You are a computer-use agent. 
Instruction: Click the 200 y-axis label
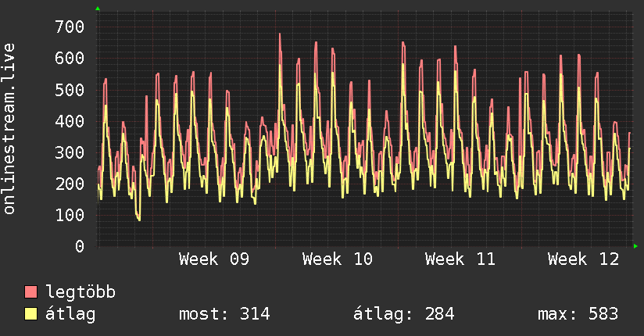(x=70, y=184)
